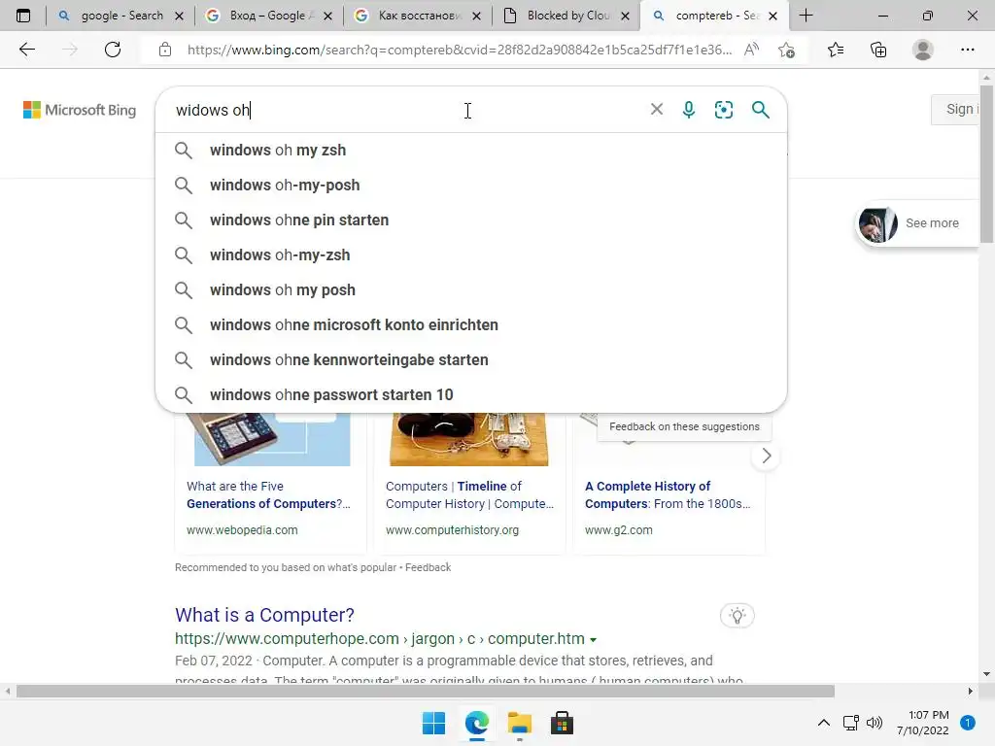The height and width of the screenshot is (746, 995).
Task: Click the vertical page scrollbar thumb
Action: [x=986, y=163]
